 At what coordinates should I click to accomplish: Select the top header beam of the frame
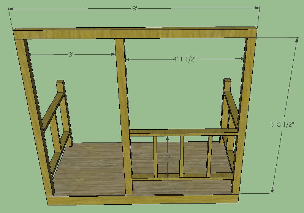135,33
